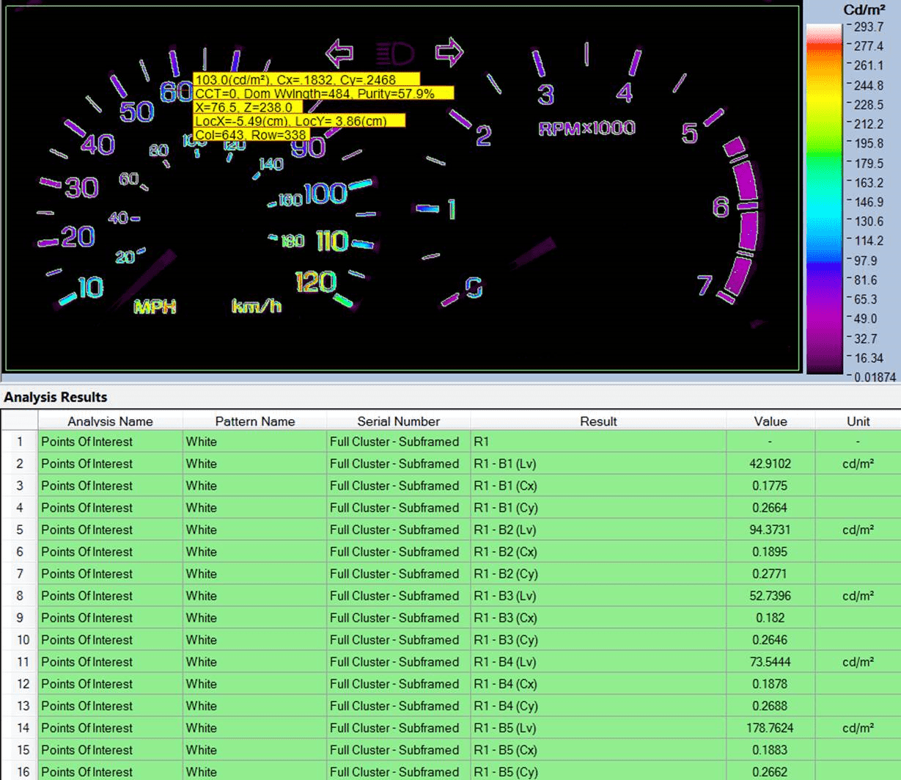Sort results by the Value column header
901x780 pixels.
[x=771, y=421]
